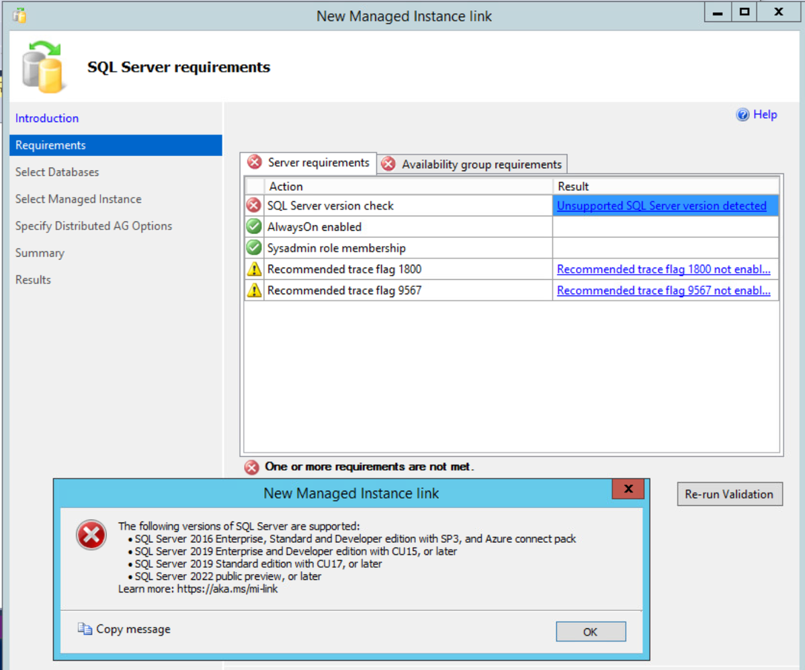Go to the Introduction page
The width and height of the screenshot is (805, 670).
(x=47, y=118)
